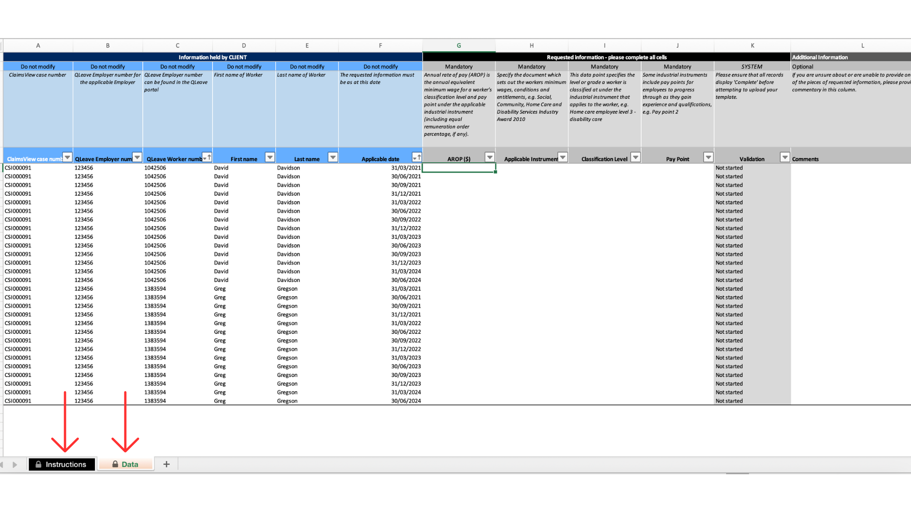Select column D header
This screenshot has height=512, width=911.
pyautogui.click(x=244, y=46)
